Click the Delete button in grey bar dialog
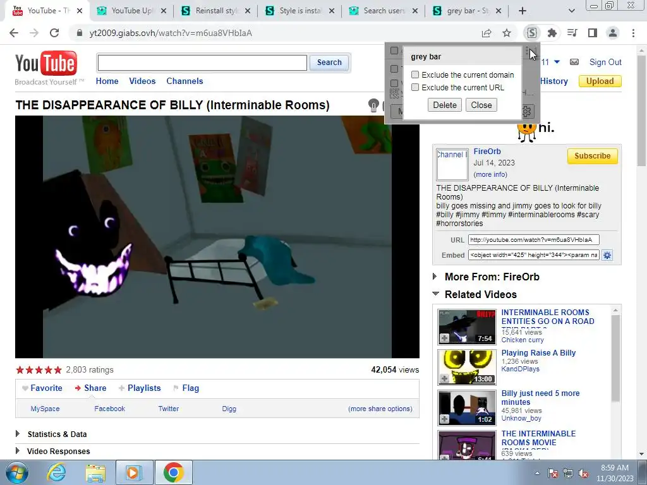The height and width of the screenshot is (485, 647). pos(444,105)
